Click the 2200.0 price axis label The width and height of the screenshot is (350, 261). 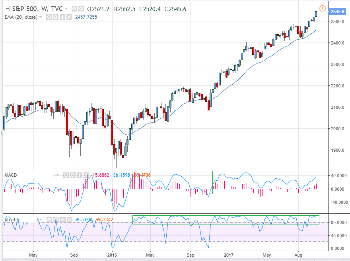pyautogui.click(x=338, y=86)
